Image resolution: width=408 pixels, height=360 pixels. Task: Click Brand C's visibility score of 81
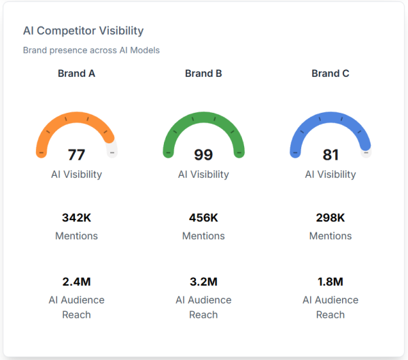[x=330, y=154]
